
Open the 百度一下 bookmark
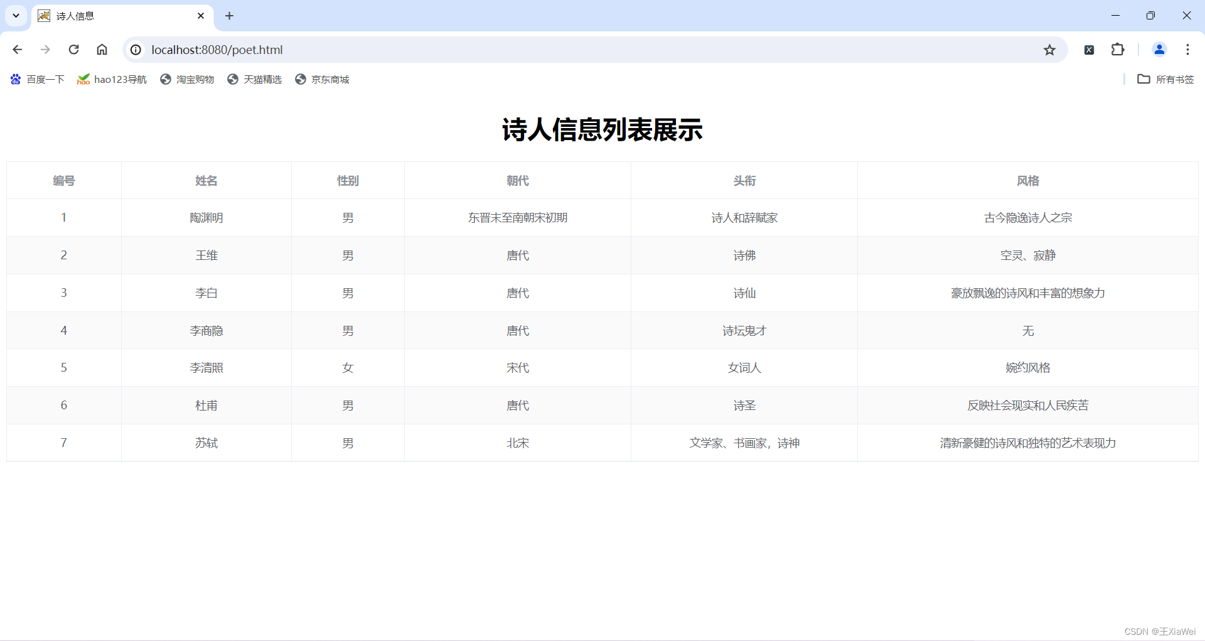pyautogui.click(x=38, y=79)
